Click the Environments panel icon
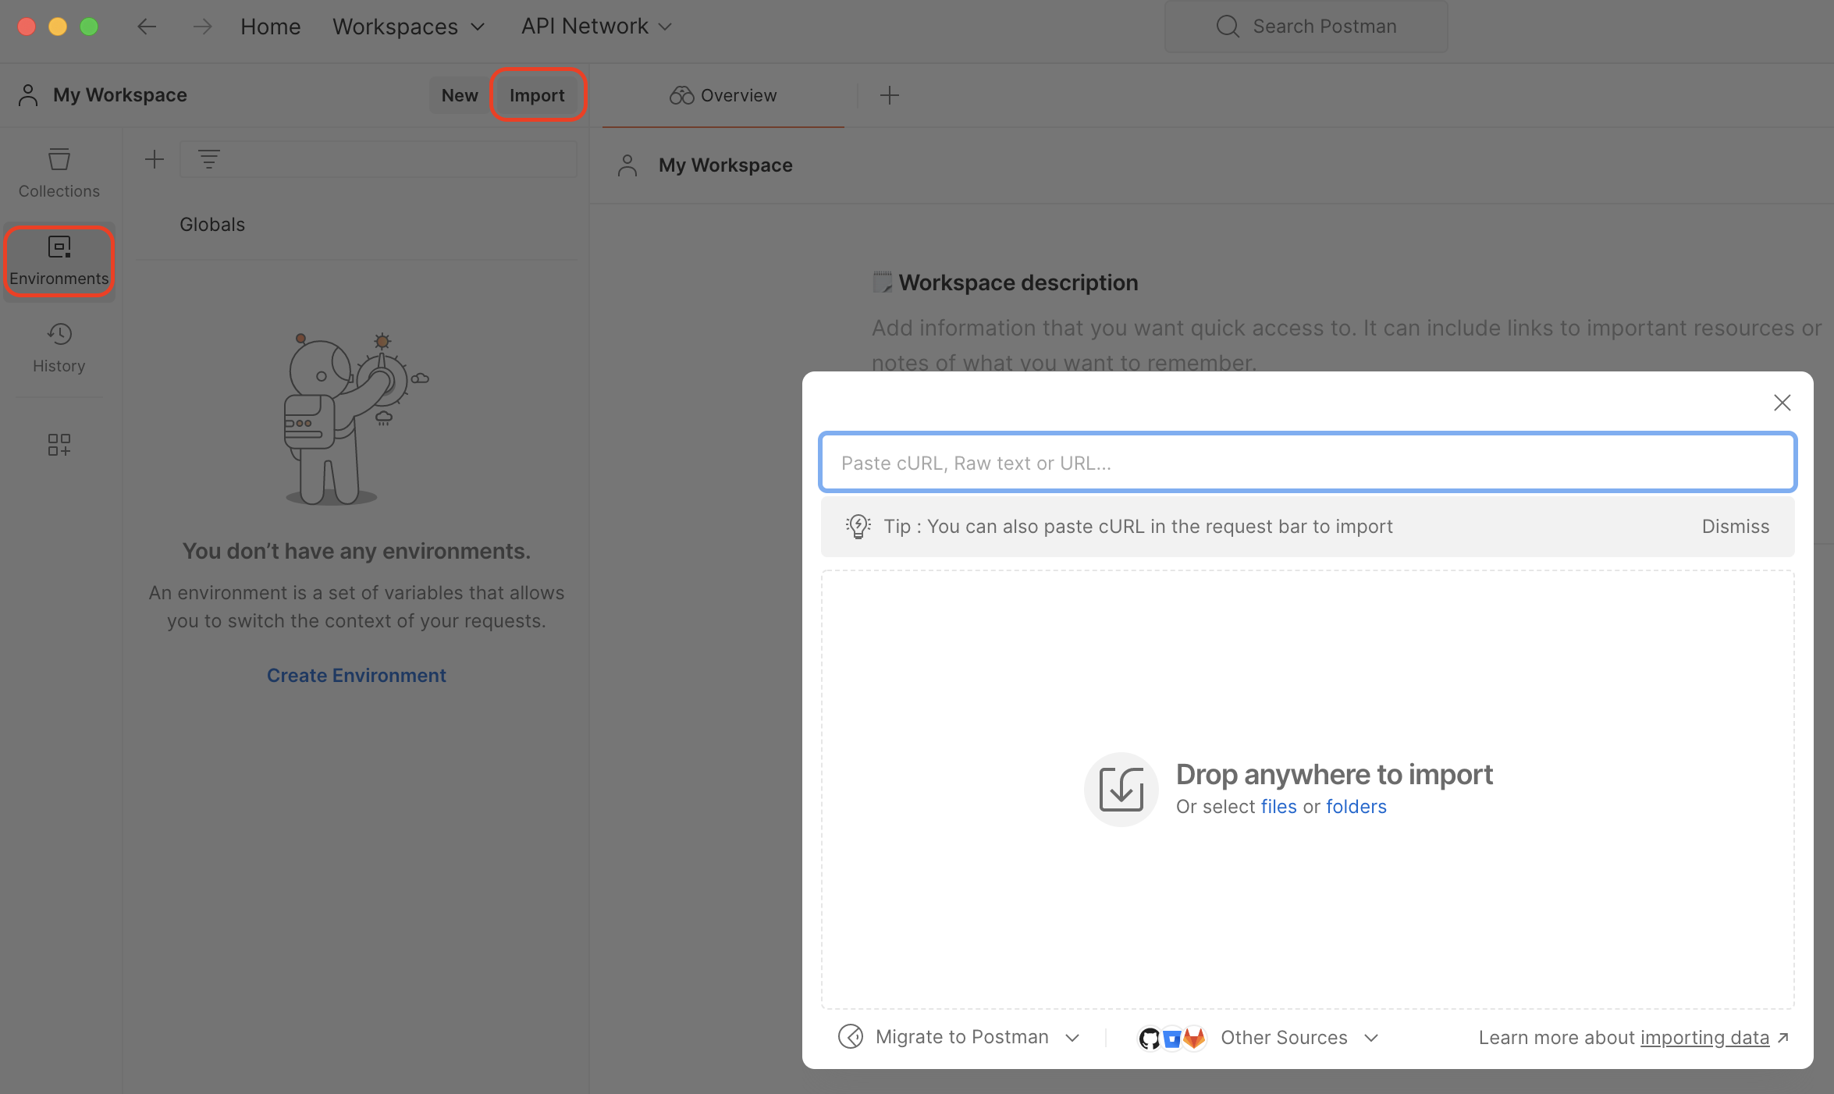Image resolution: width=1834 pixels, height=1094 pixels. (x=59, y=258)
